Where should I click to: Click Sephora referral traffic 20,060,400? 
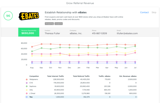[x=85, y=86]
